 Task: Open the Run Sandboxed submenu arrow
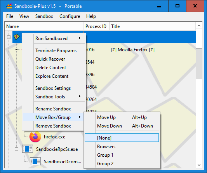[x=80, y=38]
